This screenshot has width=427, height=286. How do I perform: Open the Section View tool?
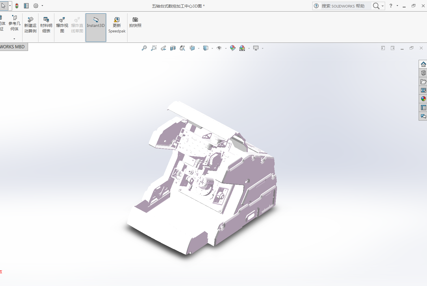tap(173, 48)
